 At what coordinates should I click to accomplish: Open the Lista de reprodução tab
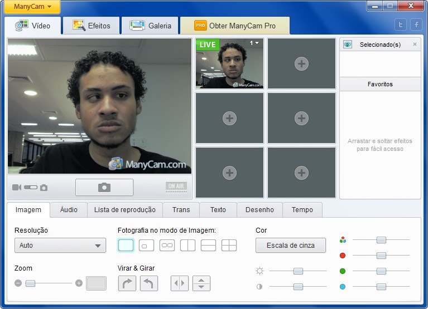[x=125, y=210]
